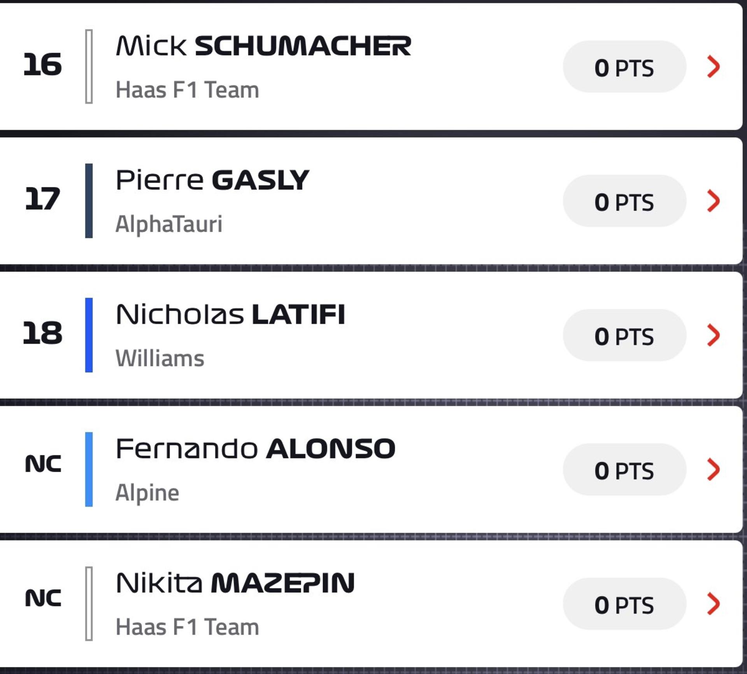This screenshot has height=674, width=747.
Task: Click the AlphaTauri dark blue team stripe
Action: click(89, 201)
